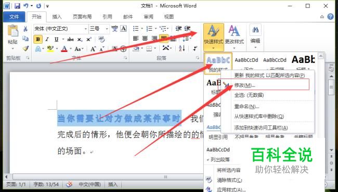The width and height of the screenshot is (338, 192).
Task: Switch to the References (引用) tab
Action: pos(107,17)
